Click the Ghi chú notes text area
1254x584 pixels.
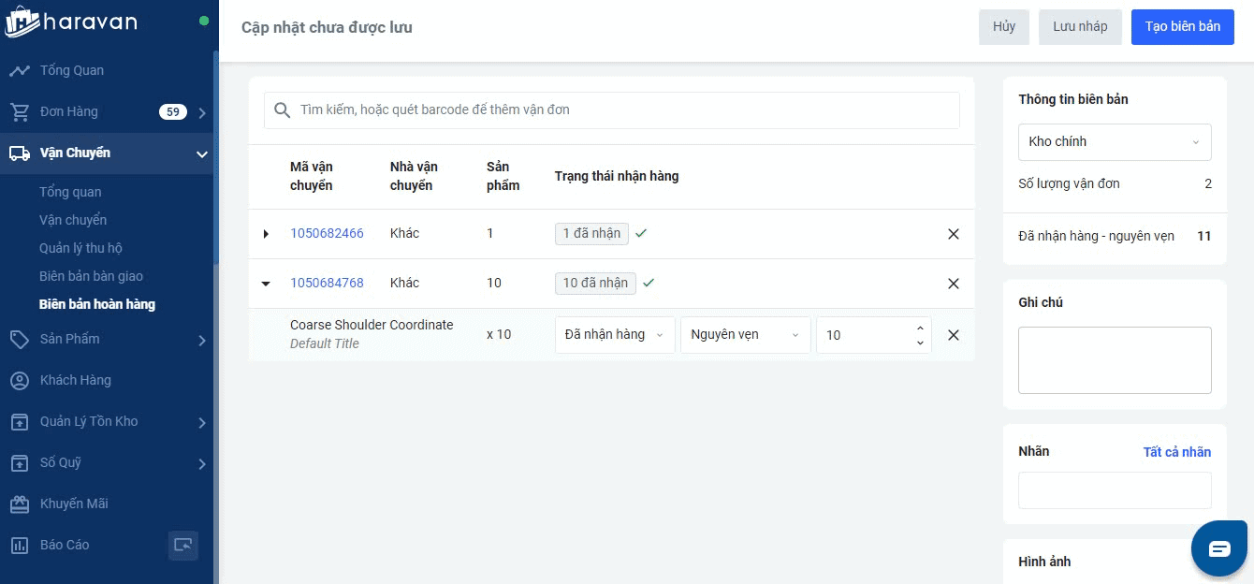tap(1114, 360)
